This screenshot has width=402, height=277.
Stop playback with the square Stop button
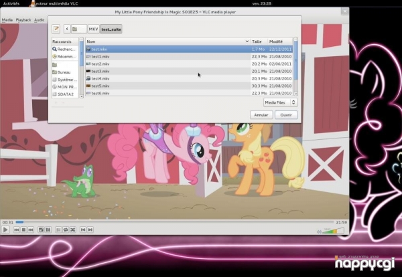pos(23,230)
